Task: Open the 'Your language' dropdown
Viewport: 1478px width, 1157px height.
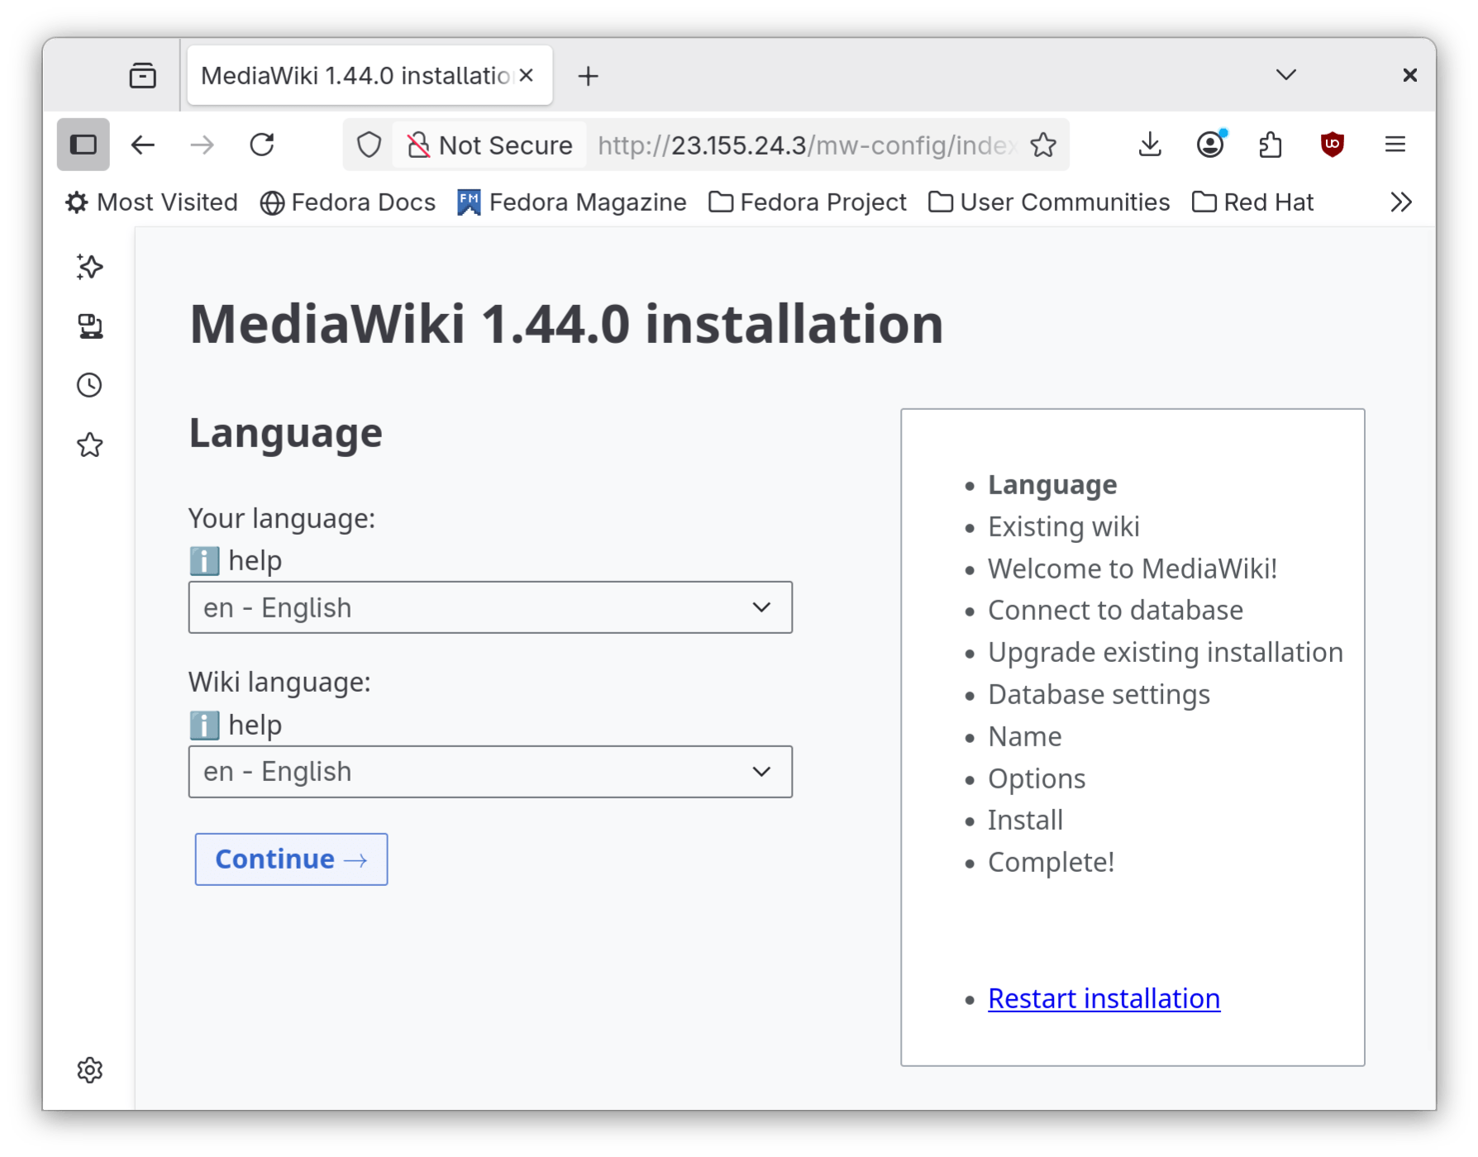Action: [x=490, y=607]
